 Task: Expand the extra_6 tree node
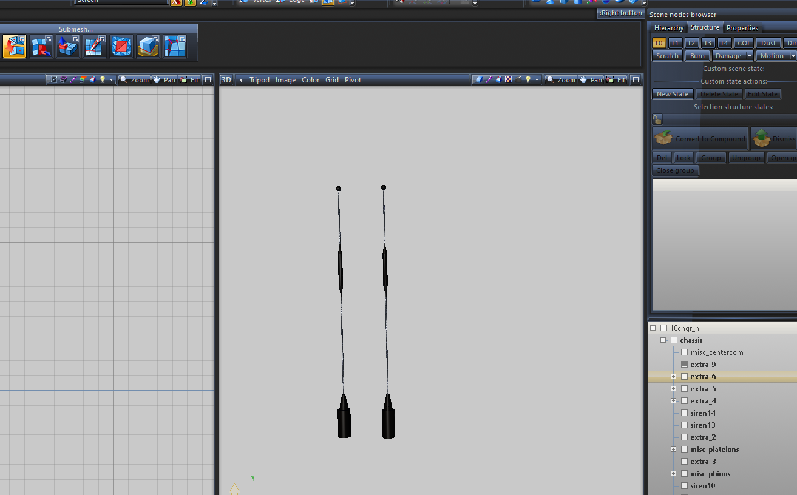pos(674,377)
